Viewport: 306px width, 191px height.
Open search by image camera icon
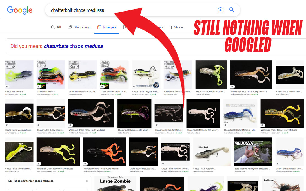(221, 10)
